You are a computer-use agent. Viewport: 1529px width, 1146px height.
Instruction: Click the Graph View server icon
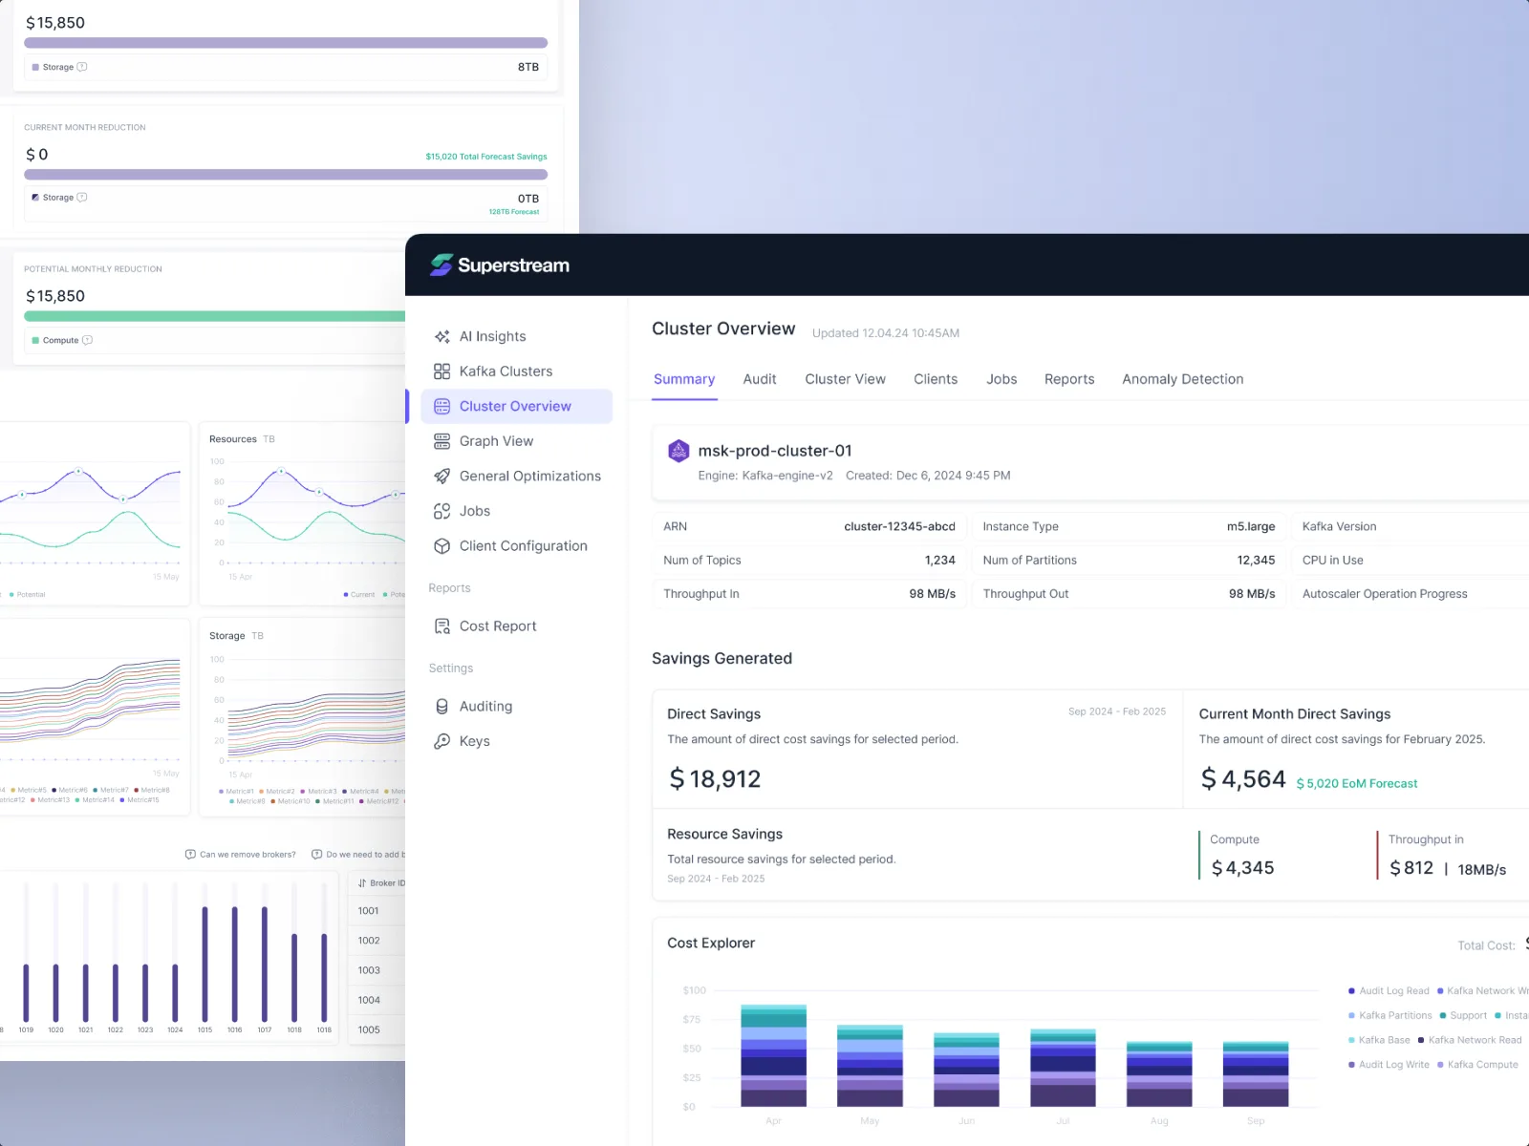tap(441, 441)
